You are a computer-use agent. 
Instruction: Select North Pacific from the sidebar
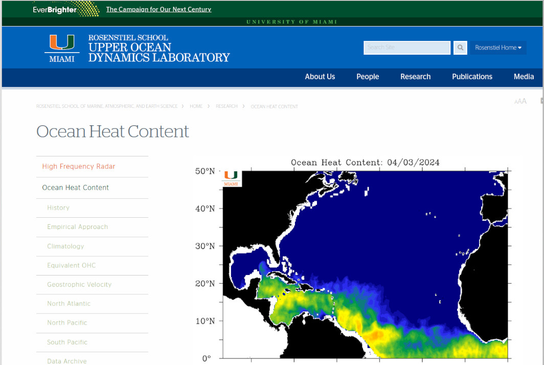(x=67, y=323)
